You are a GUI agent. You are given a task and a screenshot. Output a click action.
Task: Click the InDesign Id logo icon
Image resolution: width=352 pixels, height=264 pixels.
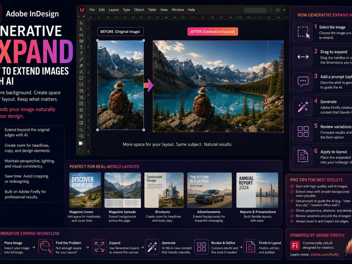[82, 10]
